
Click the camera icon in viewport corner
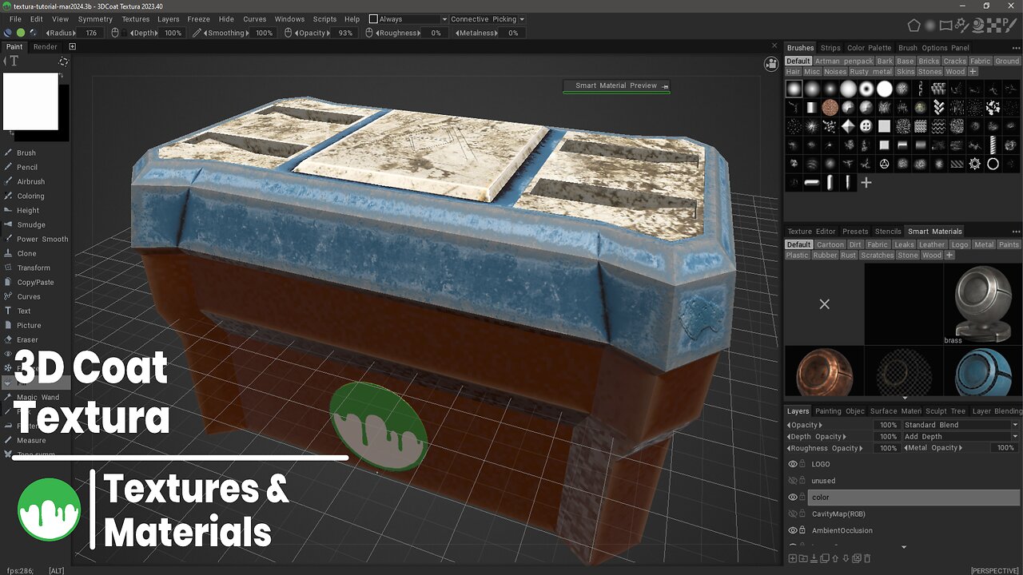771,64
